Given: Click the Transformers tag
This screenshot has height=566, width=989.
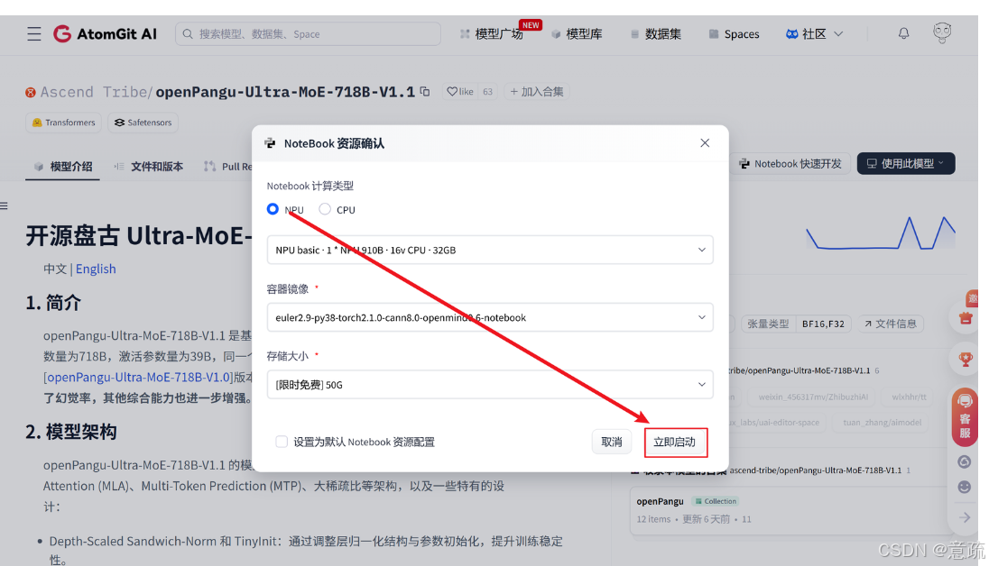Looking at the screenshot, I should coord(63,123).
